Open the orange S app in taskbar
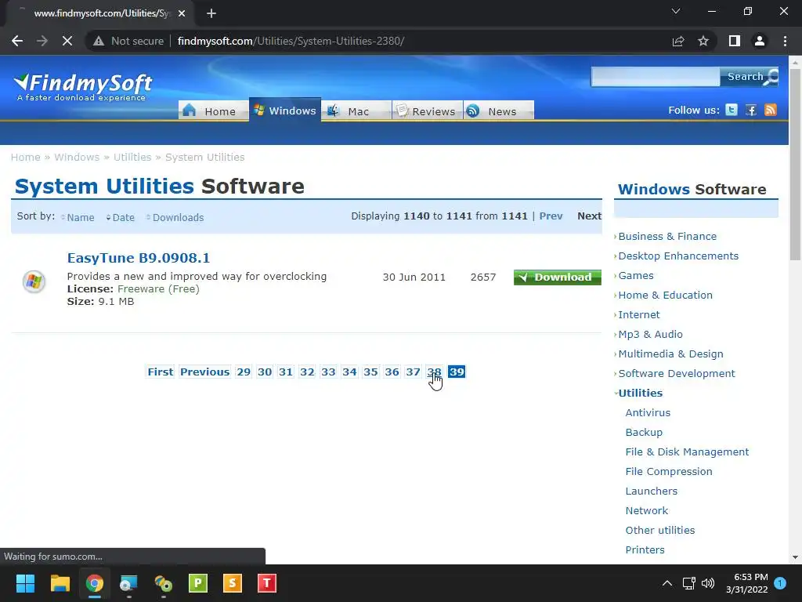This screenshot has width=802, height=602. [232, 583]
